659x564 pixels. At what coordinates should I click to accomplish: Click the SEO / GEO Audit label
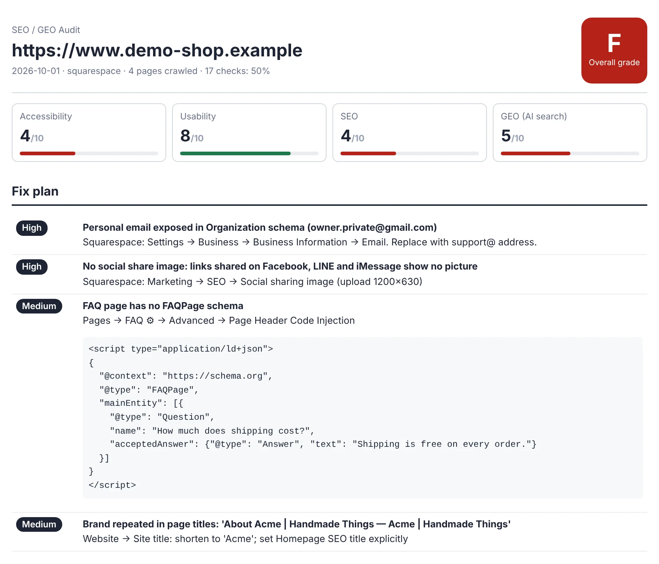coord(46,30)
